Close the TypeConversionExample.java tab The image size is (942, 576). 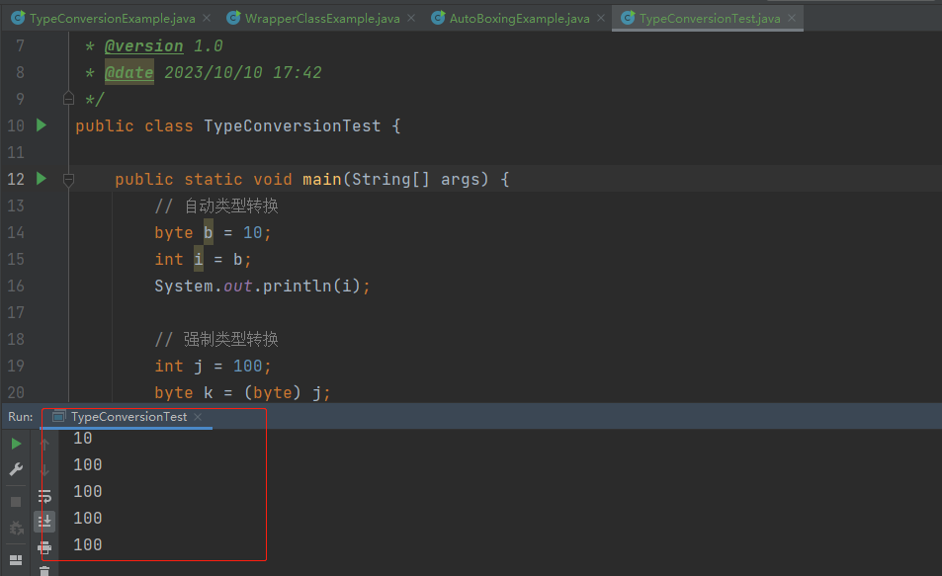pyautogui.click(x=207, y=18)
